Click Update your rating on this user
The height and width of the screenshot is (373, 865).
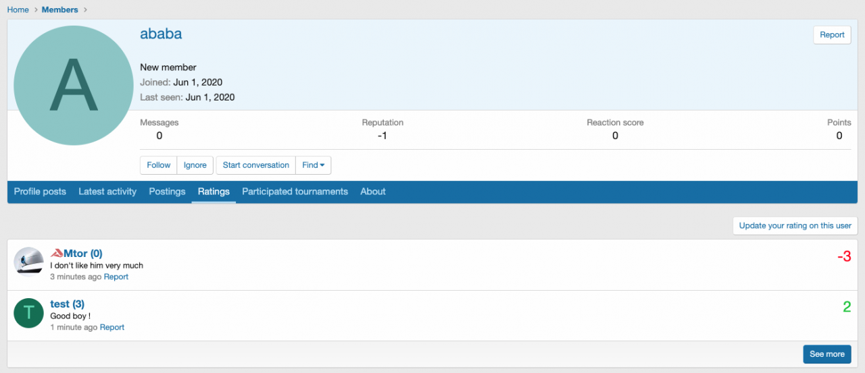coord(795,226)
